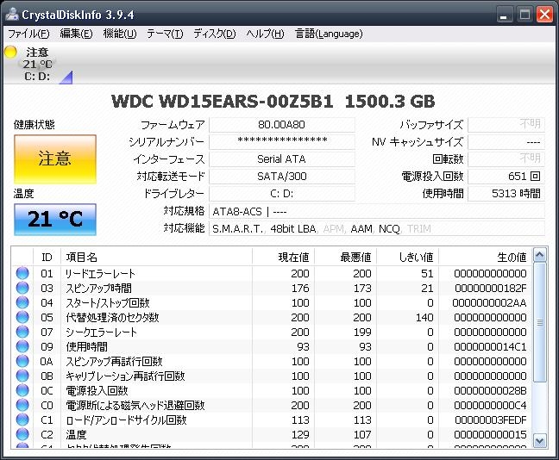559x460 pixels.
Task: Click the yellow 注意 health status button
Action: pyautogui.click(x=55, y=159)
